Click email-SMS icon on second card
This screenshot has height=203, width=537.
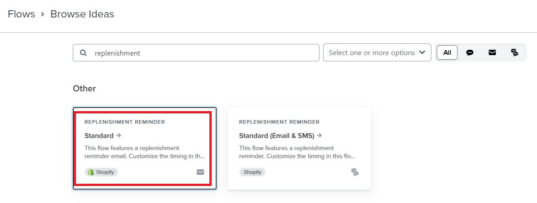(x=355, y=172)
